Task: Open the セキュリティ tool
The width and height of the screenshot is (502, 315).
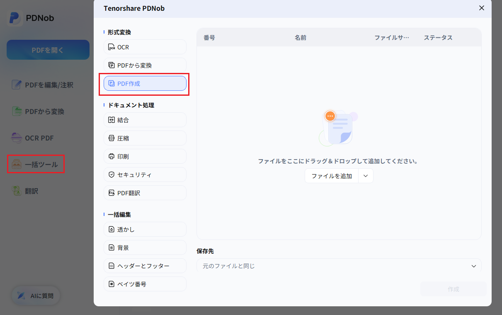Action: (x=145, y=175)
